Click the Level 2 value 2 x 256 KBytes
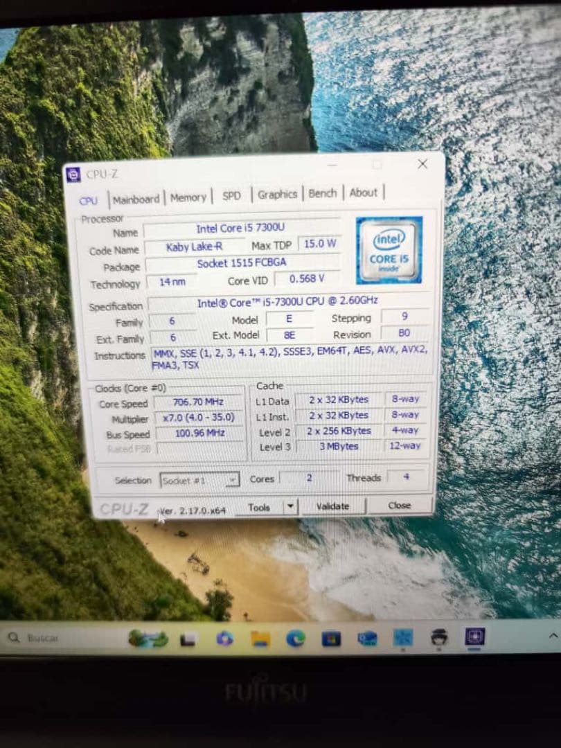 click(x=339, y=431)
